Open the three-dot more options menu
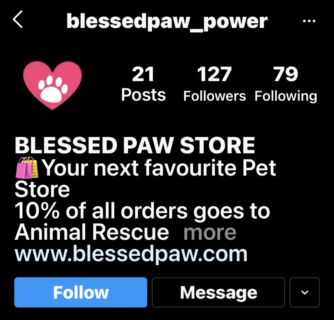334x320 pixels. coord(309,21)
